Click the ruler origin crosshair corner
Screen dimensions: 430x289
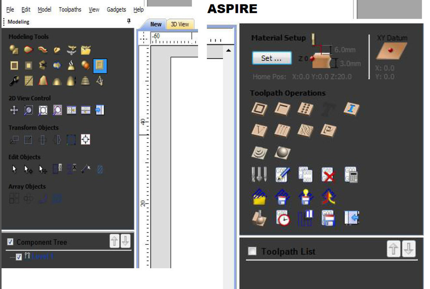coord(144,38)
